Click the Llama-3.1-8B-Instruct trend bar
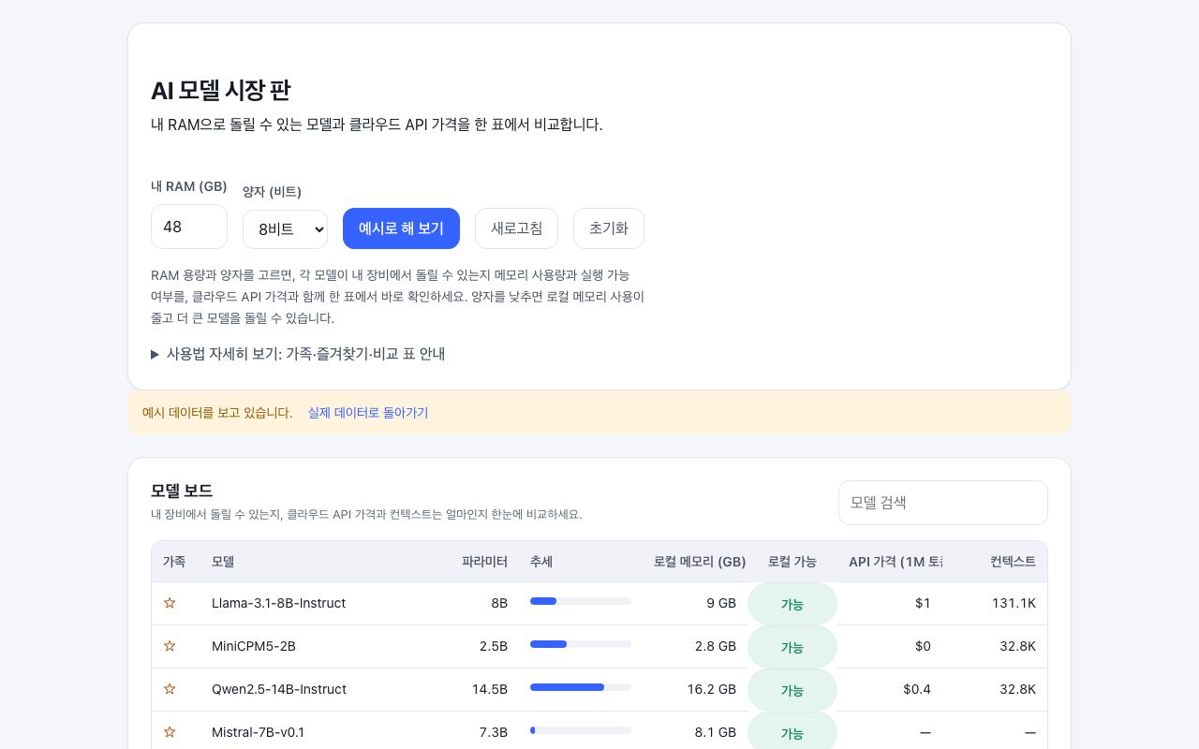Screen dimensions: 1199x749 click(581, 601)
